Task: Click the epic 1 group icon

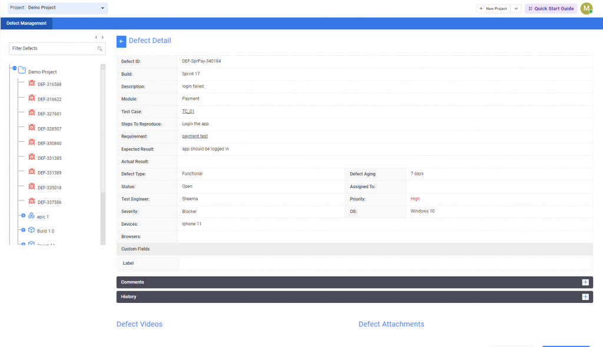Action: pos(32,216)
